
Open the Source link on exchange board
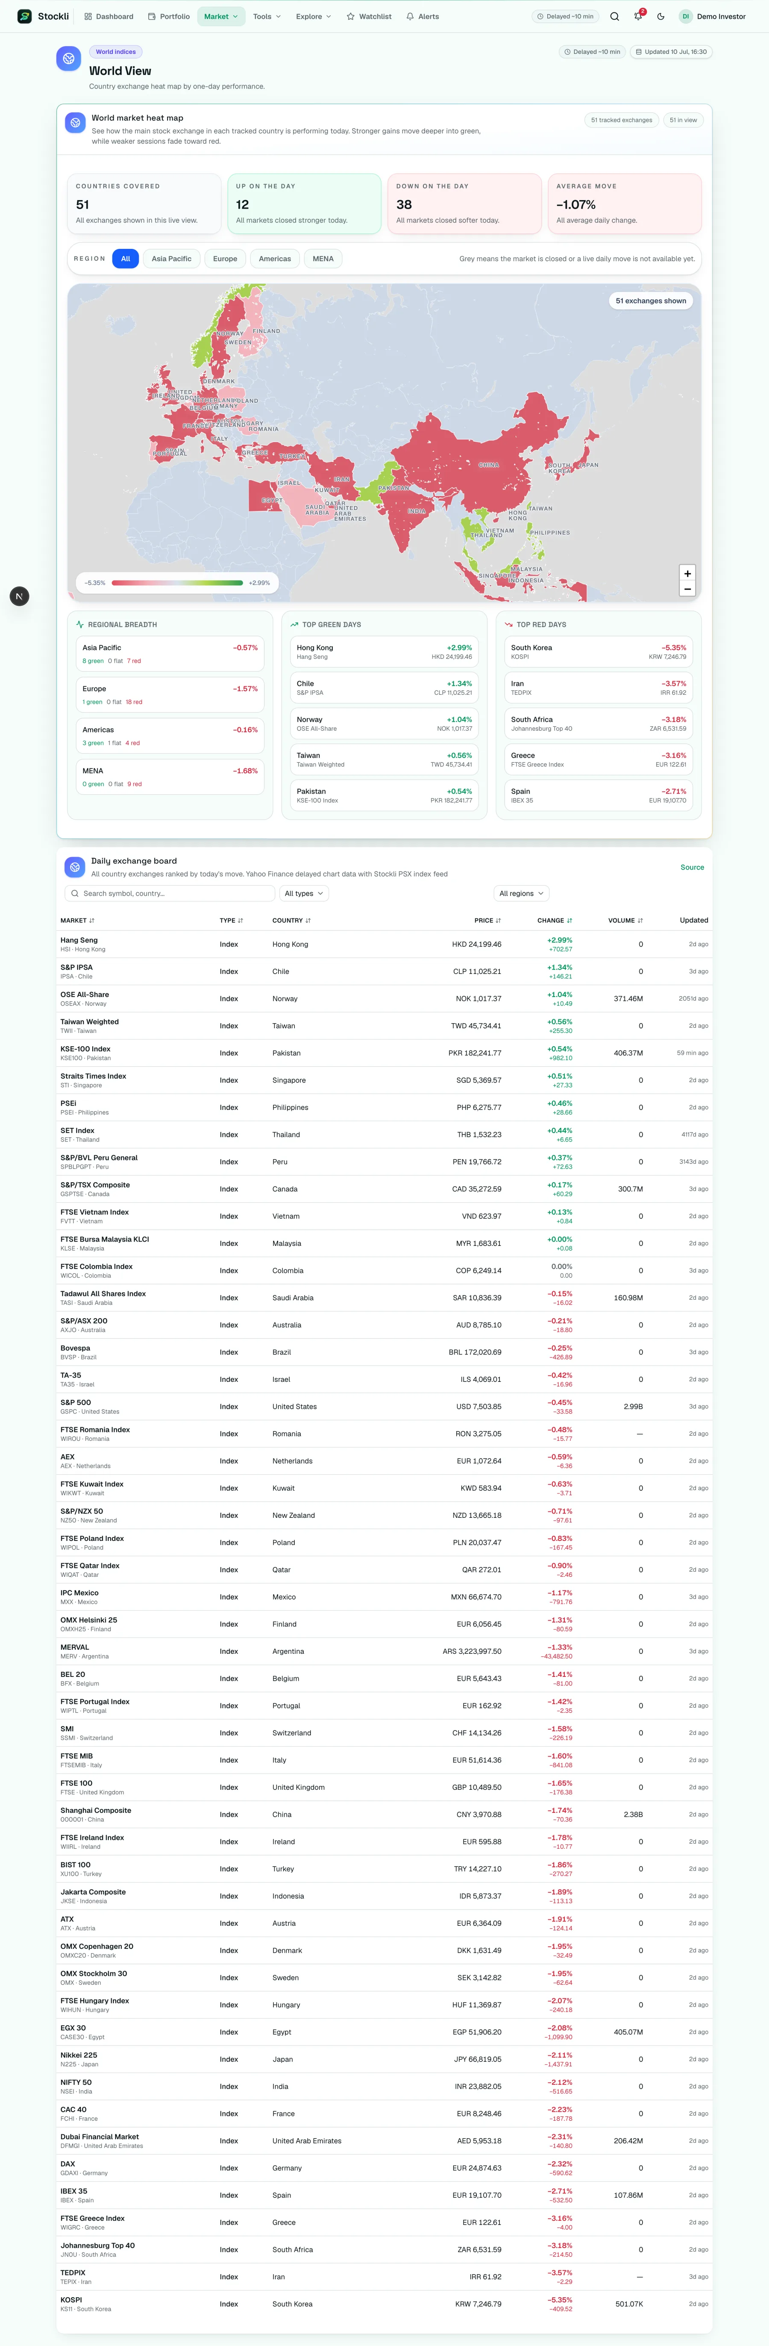(x=692, y=867)
